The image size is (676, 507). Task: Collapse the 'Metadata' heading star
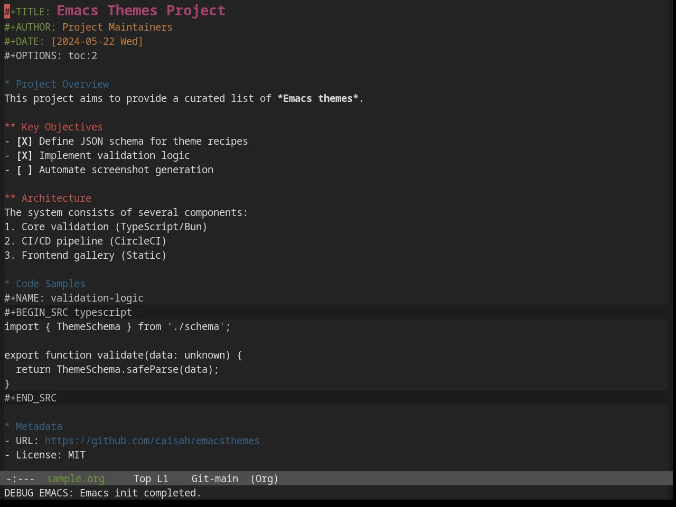click(7, 426)
